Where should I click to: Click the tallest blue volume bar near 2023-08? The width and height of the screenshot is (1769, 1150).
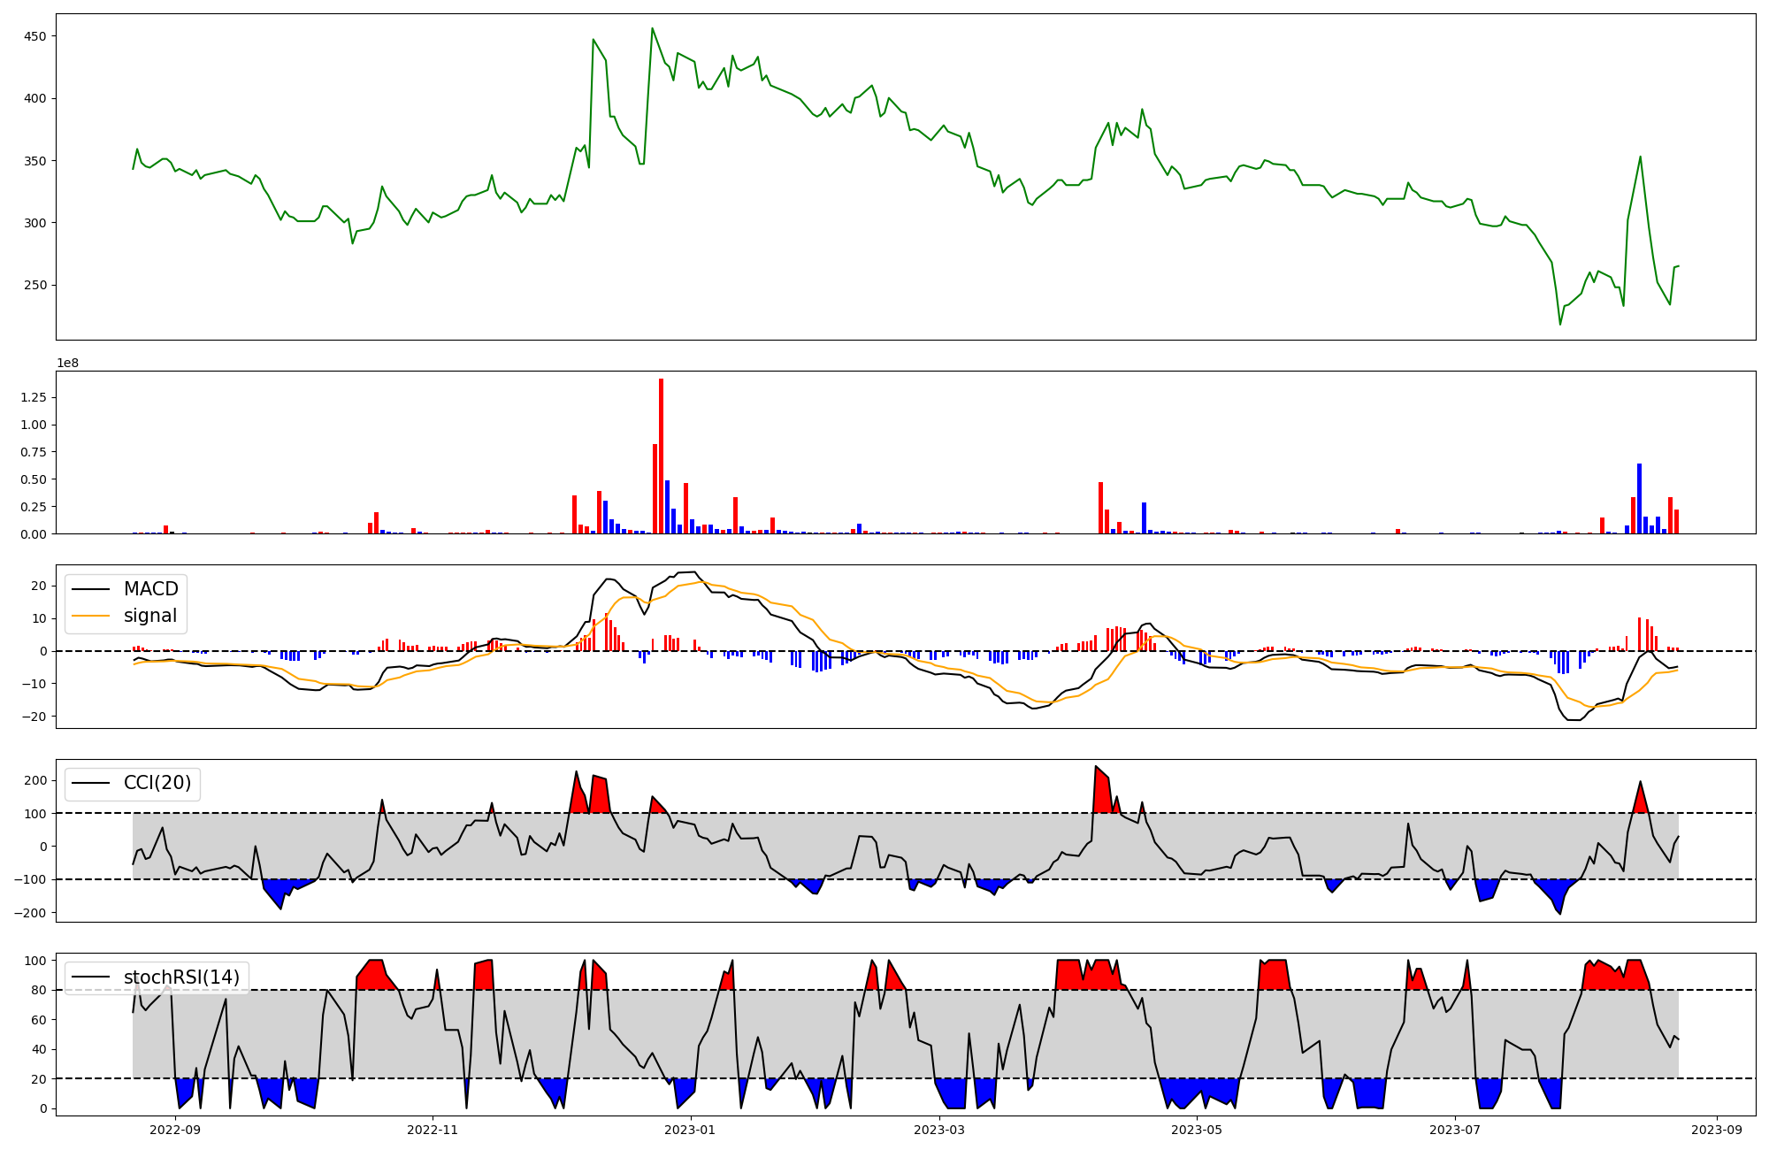[x=1639, y=498]
